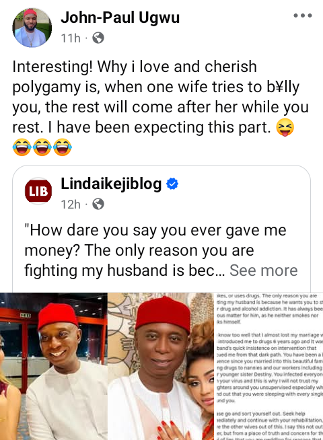Open the text screenshot image on right
Image resolution: width=323 pixels, height=440 pixels.
point(269,366)
